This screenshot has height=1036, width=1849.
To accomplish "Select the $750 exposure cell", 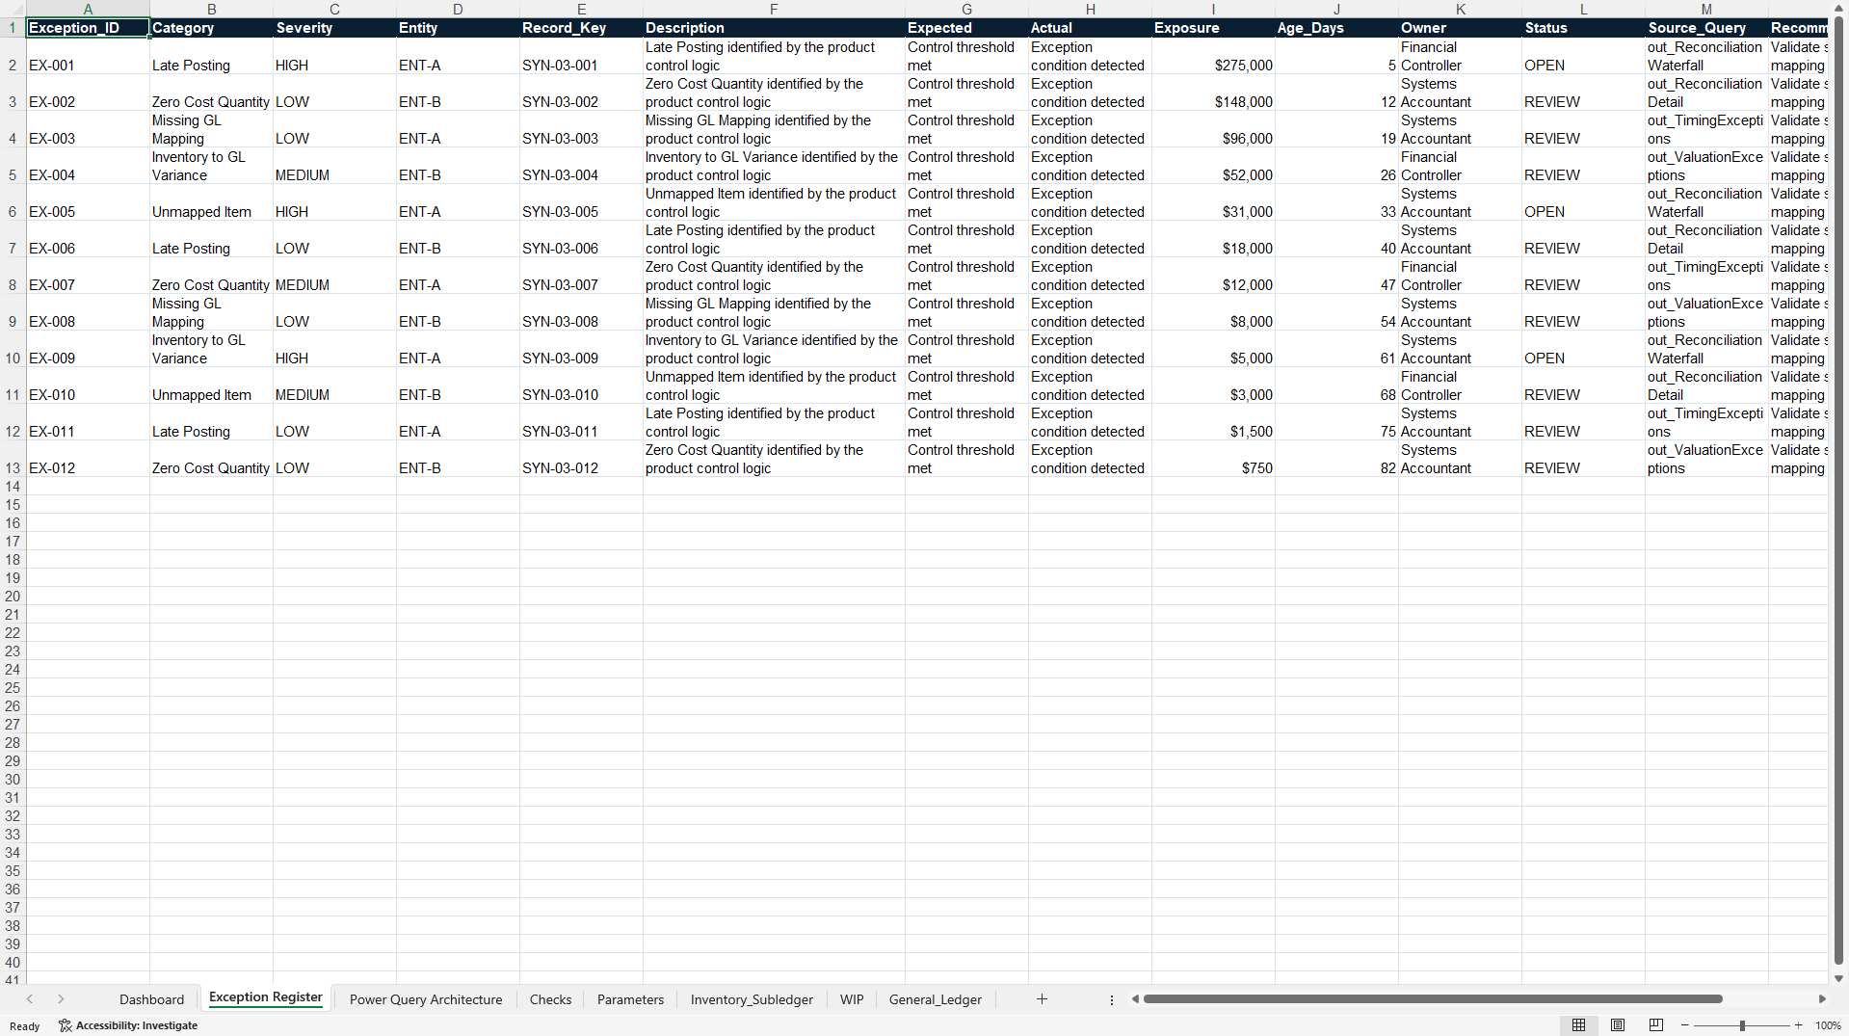I will click(1213, 459).
